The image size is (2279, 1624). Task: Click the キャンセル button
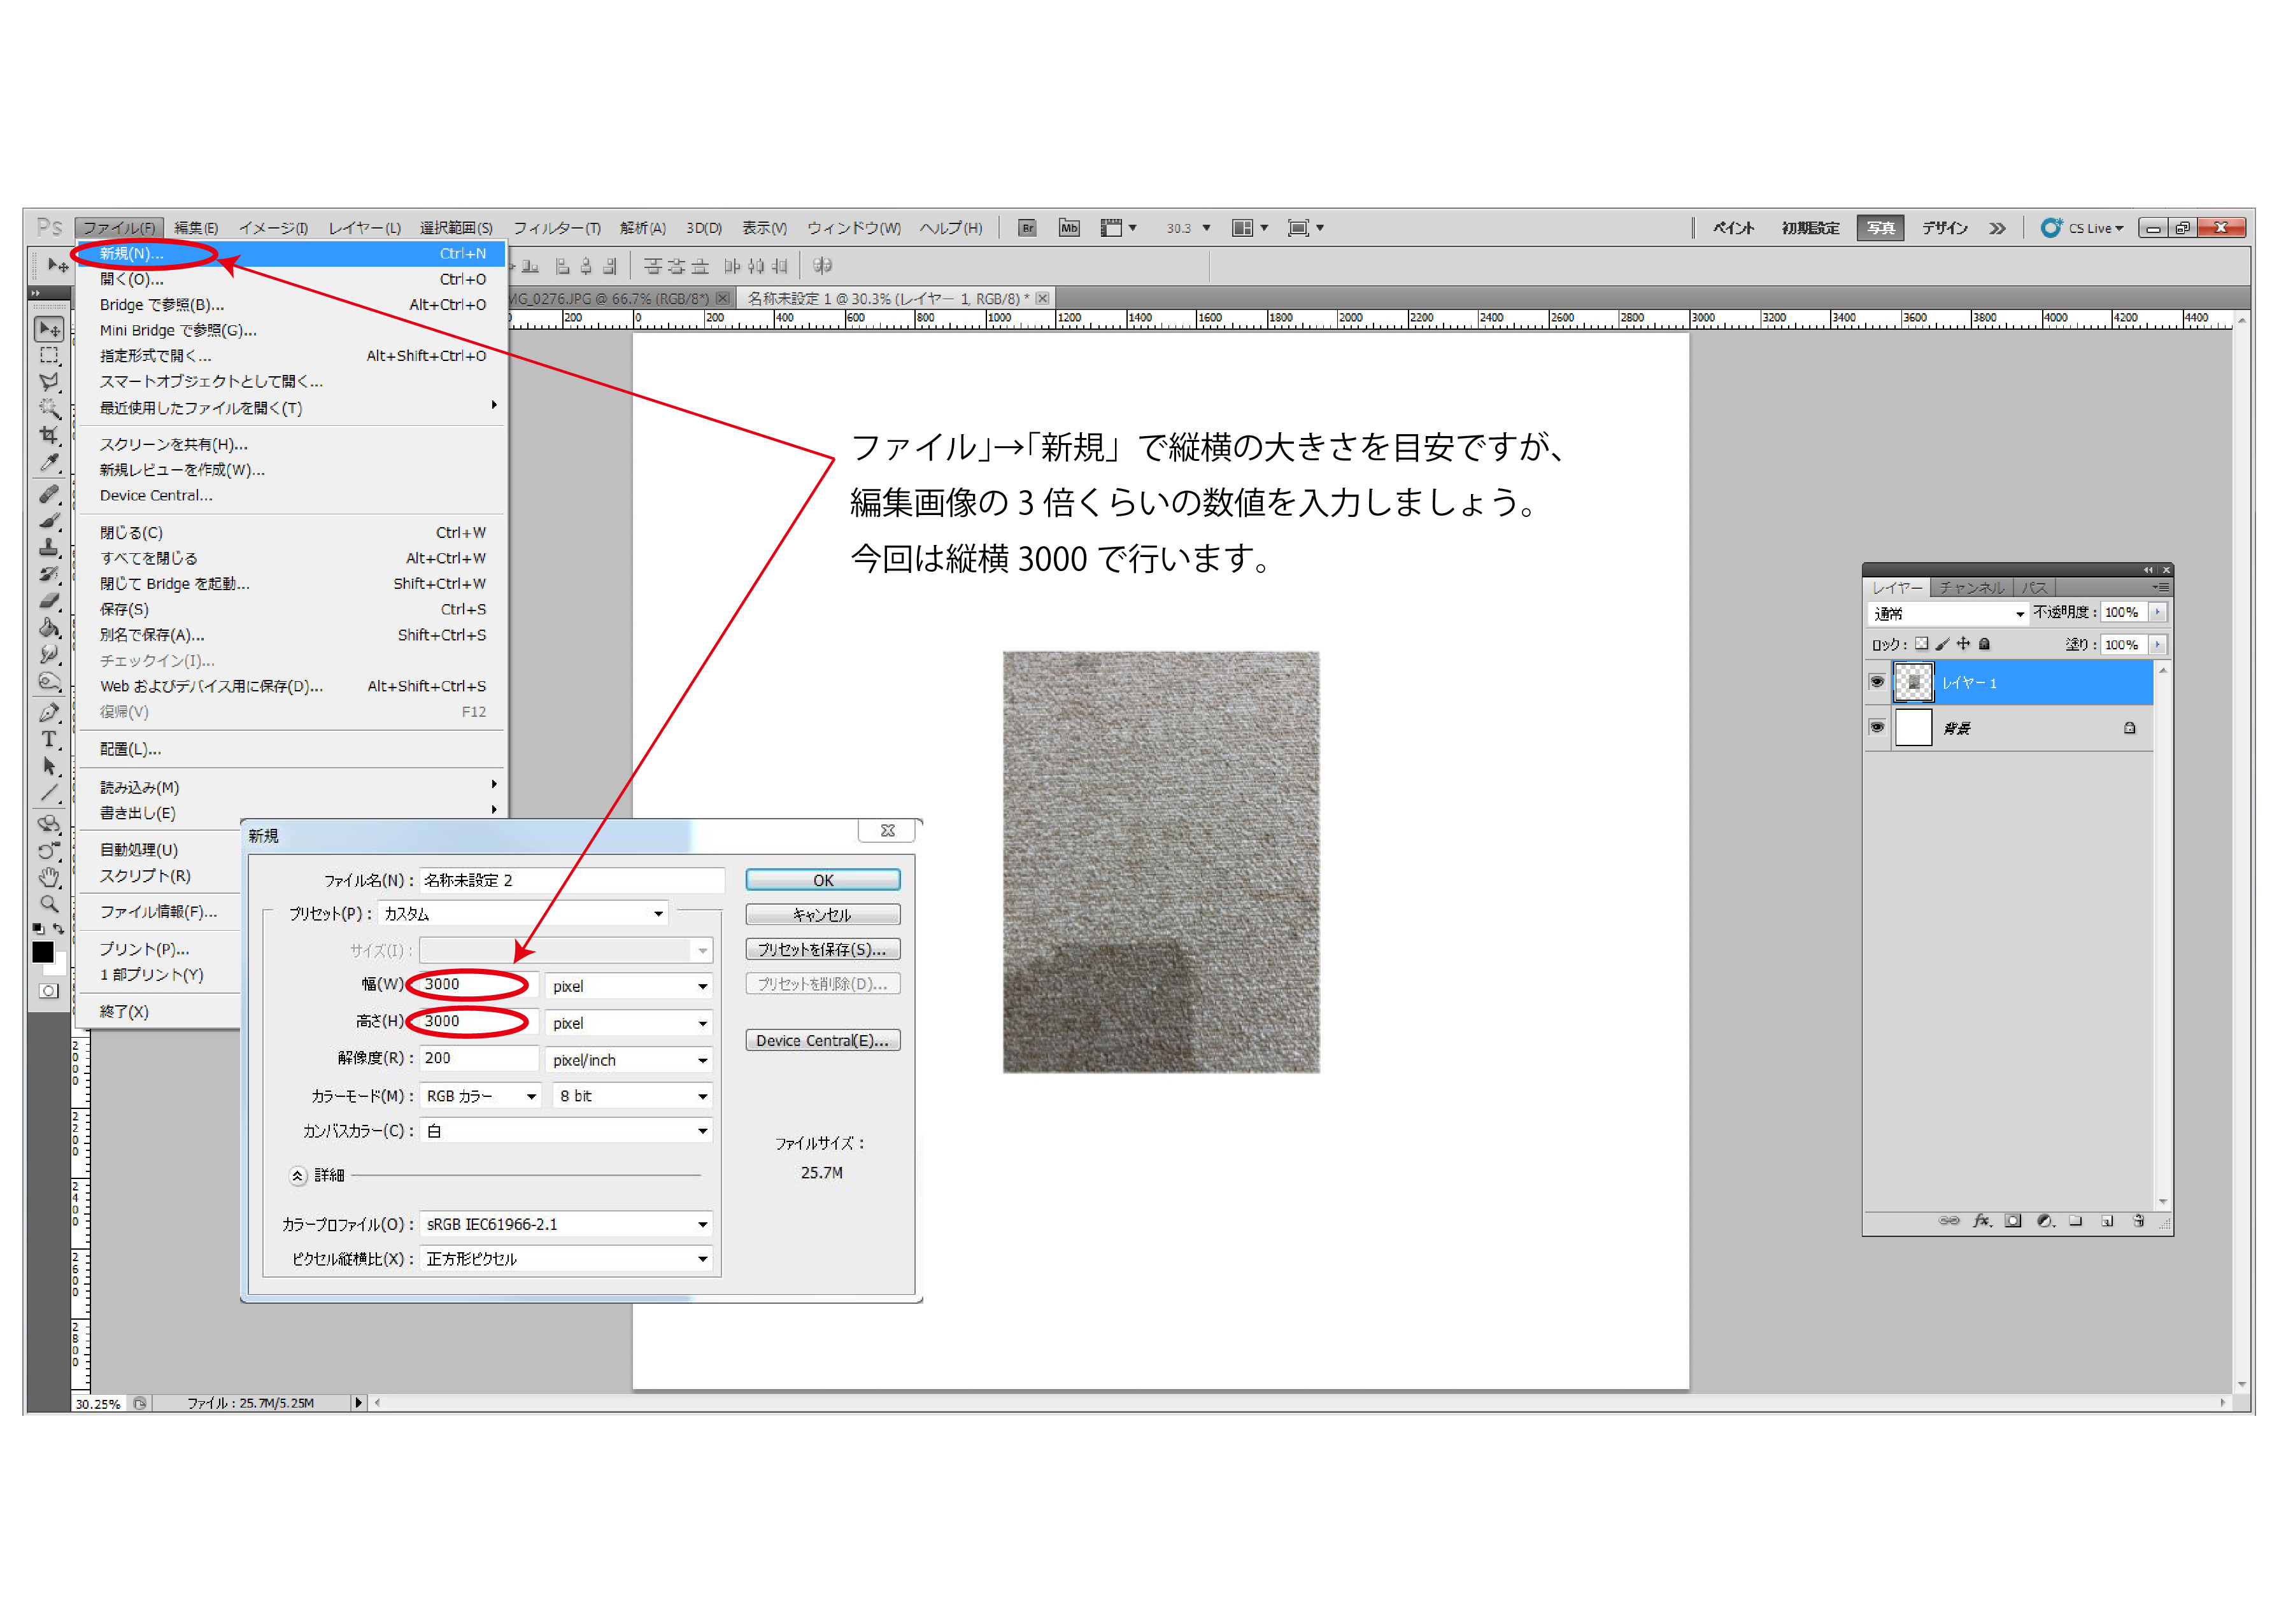[x=822, y=915]
